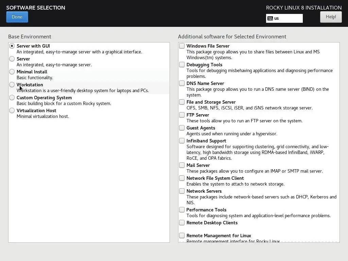This screenshot has width=348, height=261.
Task: Check the Mail Server checkbox
Action: click(x=182, y=165)
